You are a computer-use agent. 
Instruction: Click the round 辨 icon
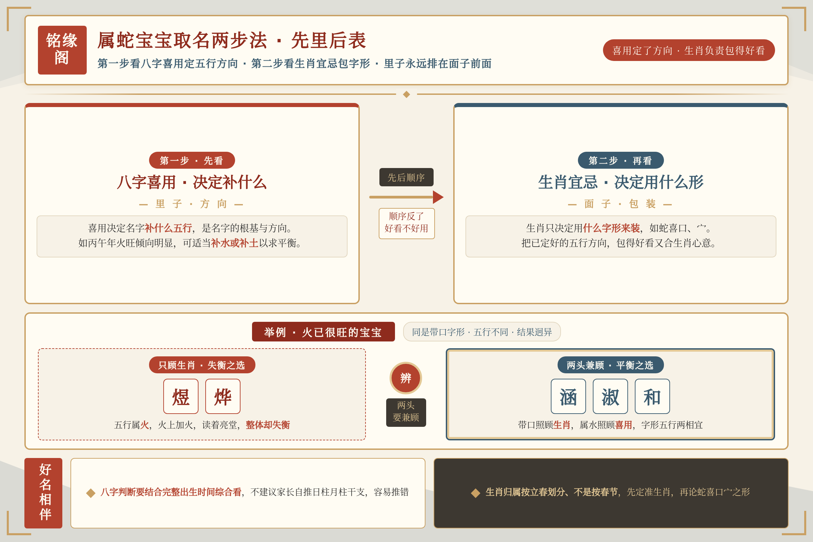point(406,378)
